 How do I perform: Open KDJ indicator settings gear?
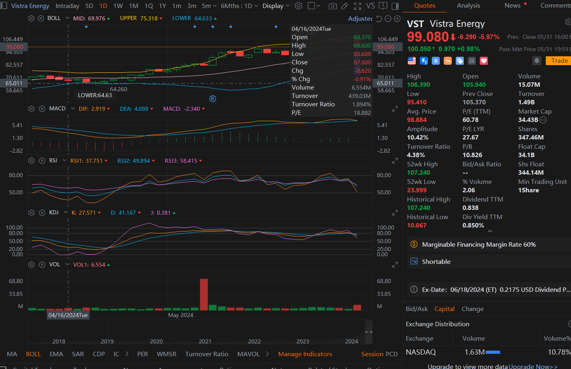coord(31,213)
